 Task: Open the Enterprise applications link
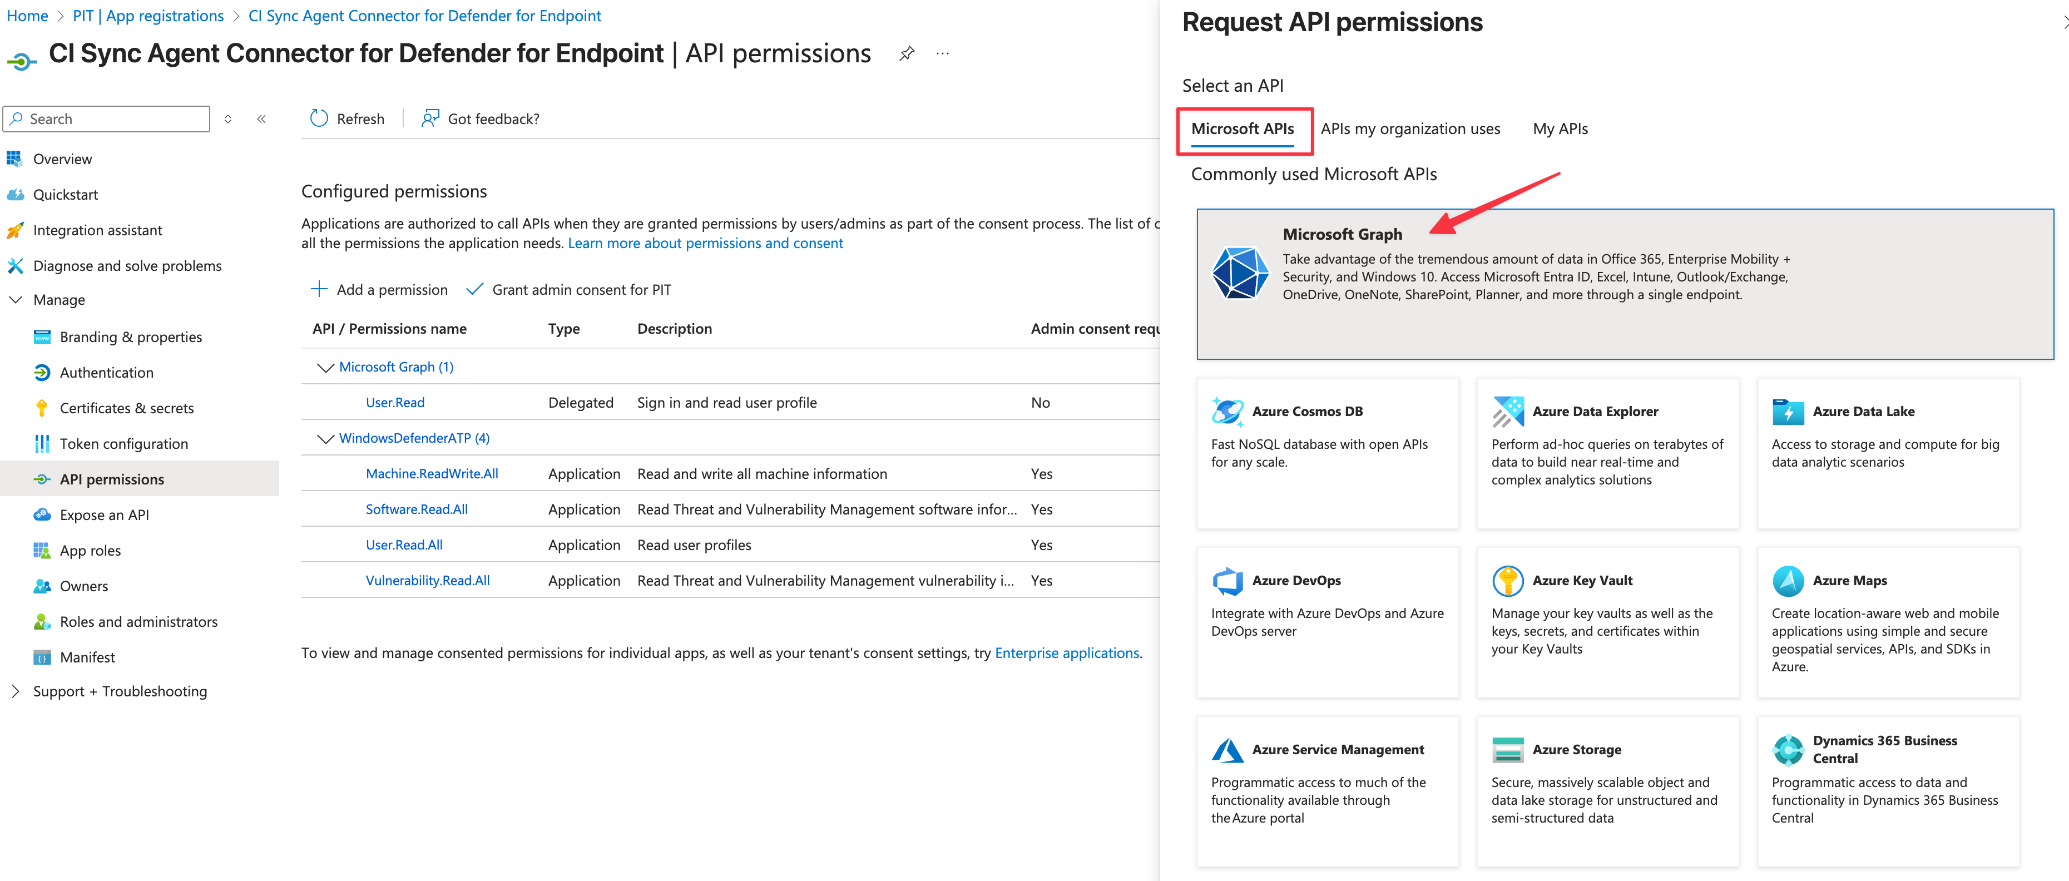tap(1067, 654)
